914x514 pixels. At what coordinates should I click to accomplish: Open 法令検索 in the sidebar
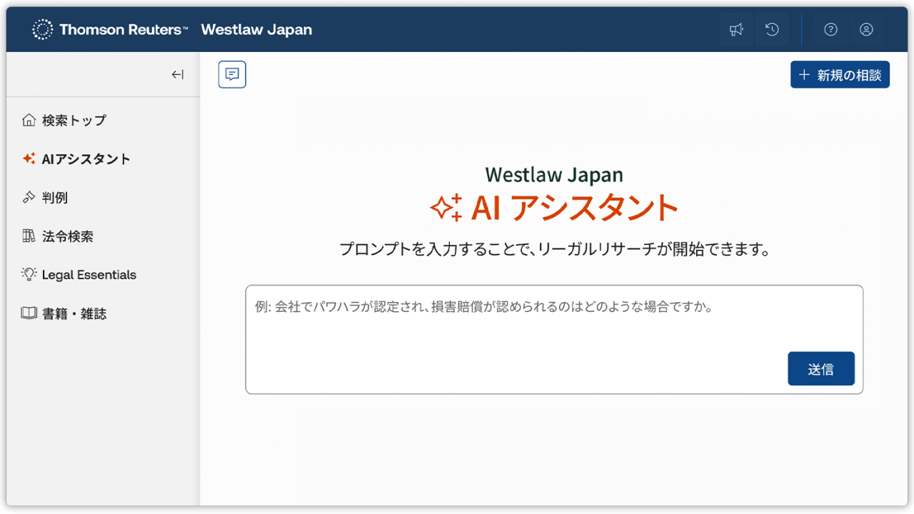tap(58, 236)
